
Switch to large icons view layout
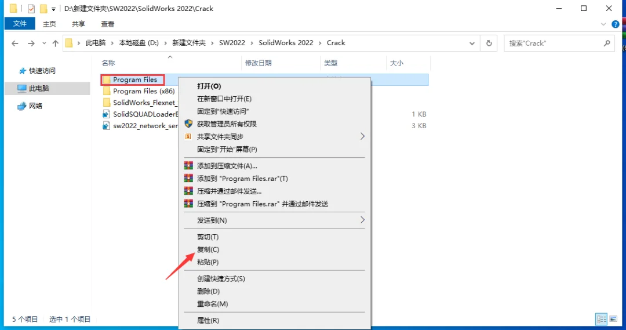click(x=613, y=319)
